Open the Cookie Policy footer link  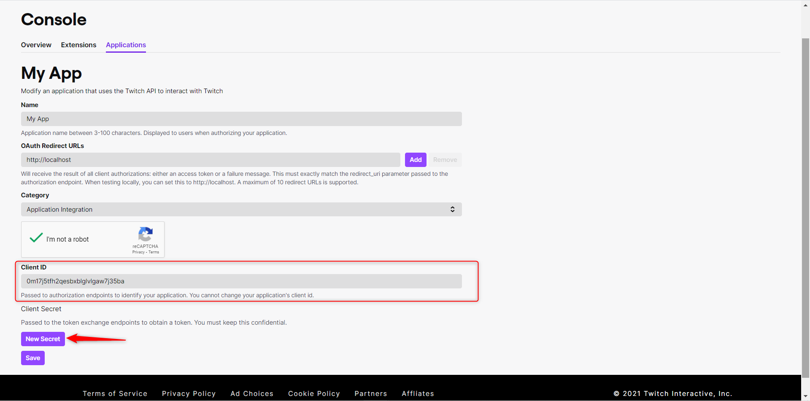pos(314,393)
